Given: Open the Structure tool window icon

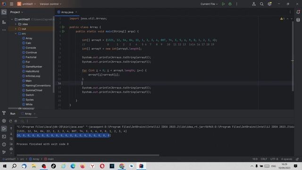Looking at the screenshot, I should click(x=4, y=22).
